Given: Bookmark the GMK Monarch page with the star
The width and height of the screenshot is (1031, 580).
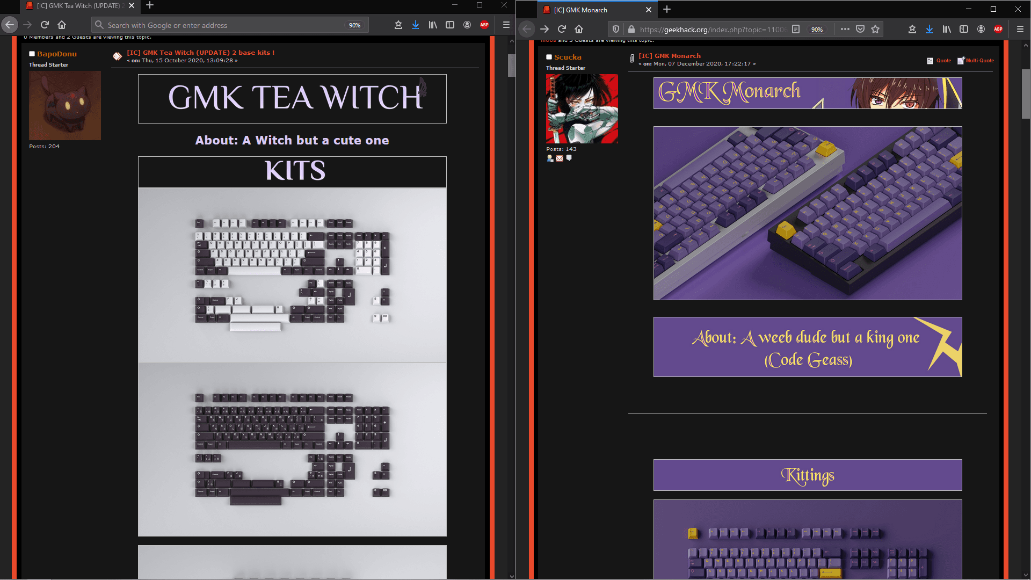Looking at the screenshot, I should click(x=875, y=30).
